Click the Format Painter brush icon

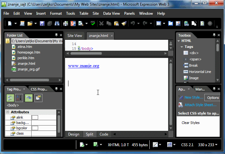click(123, 23)
